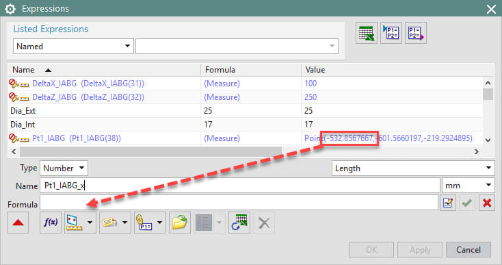Click the open referenced parts folder icon

click(180, 223)
